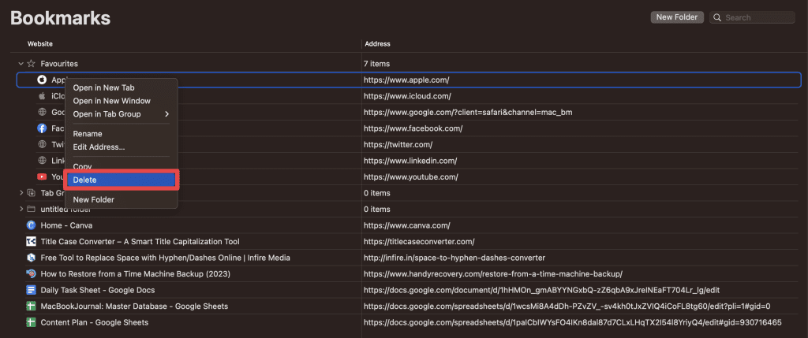Click the Tab Groups folder icon
Viewport: 808px width, 338px height.
pos(31,193)
